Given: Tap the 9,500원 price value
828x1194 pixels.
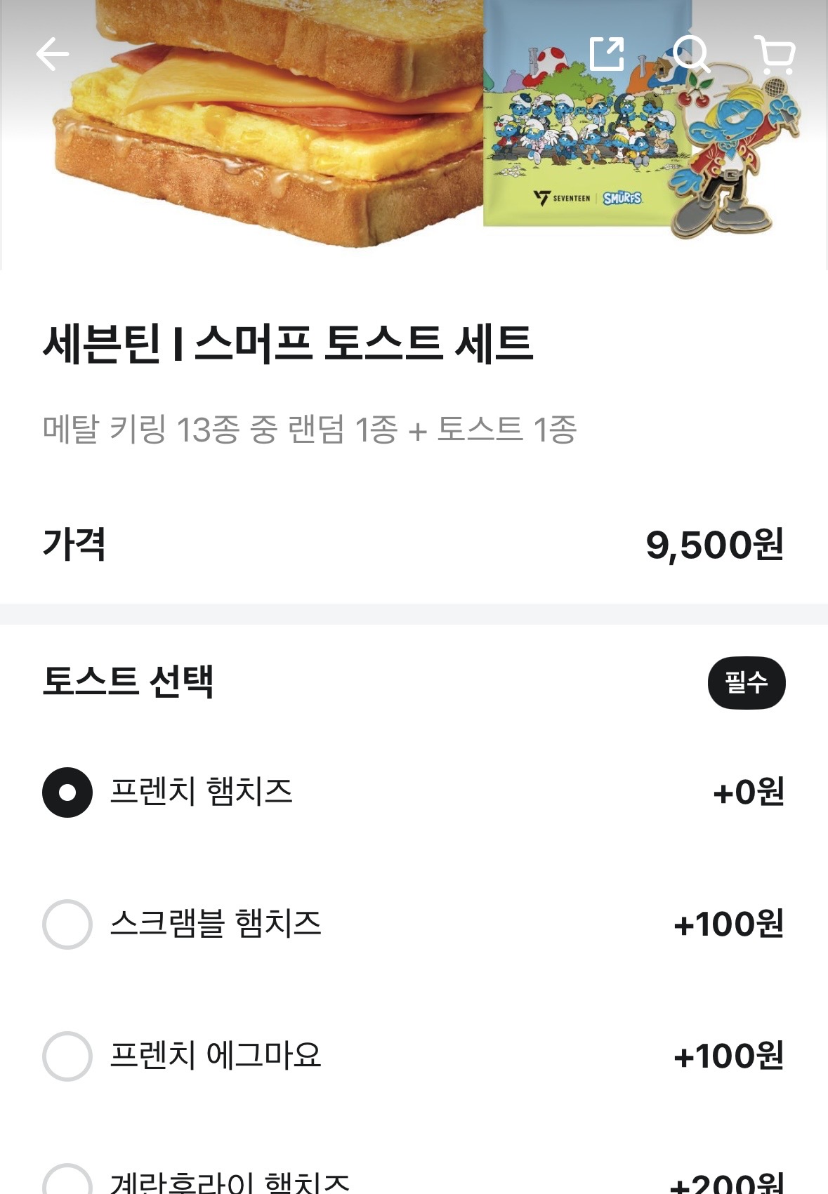Looking at the screenshot, I should 714,545.
